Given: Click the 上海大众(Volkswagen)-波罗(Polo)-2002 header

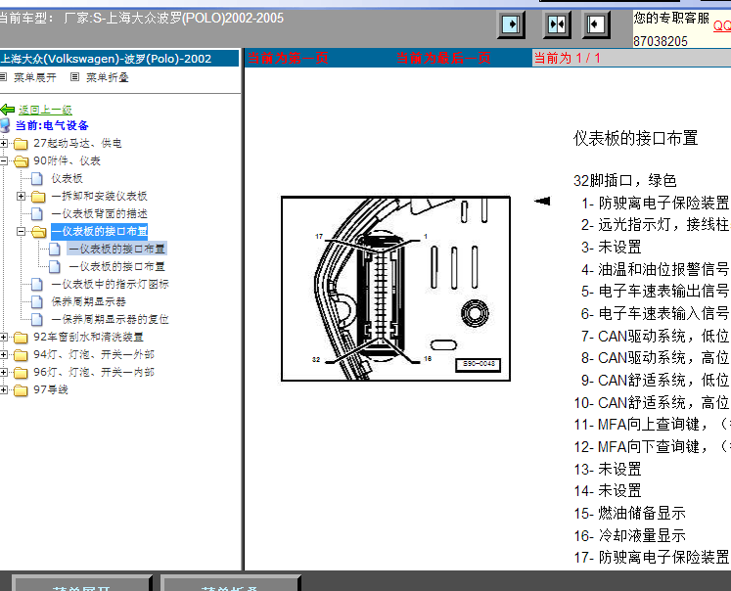Looking at the screenshot, I should click(107, 59).
